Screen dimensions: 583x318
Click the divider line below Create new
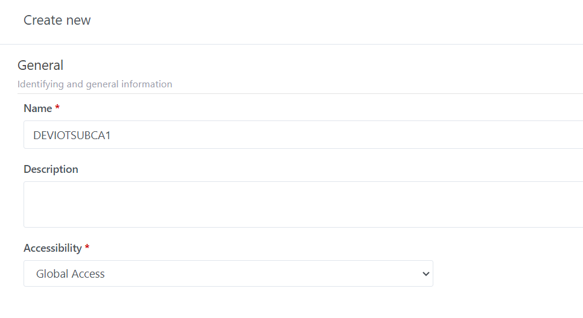click(x=291, y=44)
